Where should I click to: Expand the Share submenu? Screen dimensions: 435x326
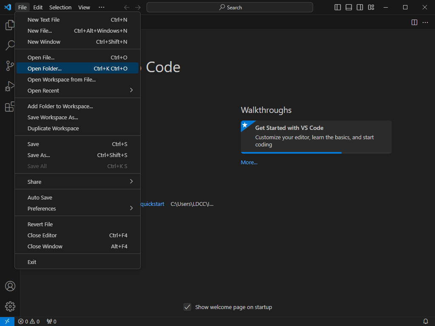[77, 182]
